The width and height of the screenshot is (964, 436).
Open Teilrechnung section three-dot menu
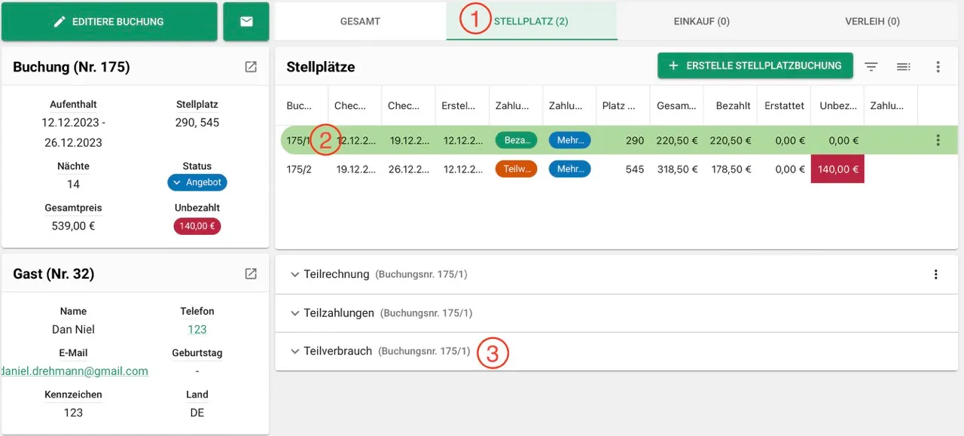click(935, 275)
